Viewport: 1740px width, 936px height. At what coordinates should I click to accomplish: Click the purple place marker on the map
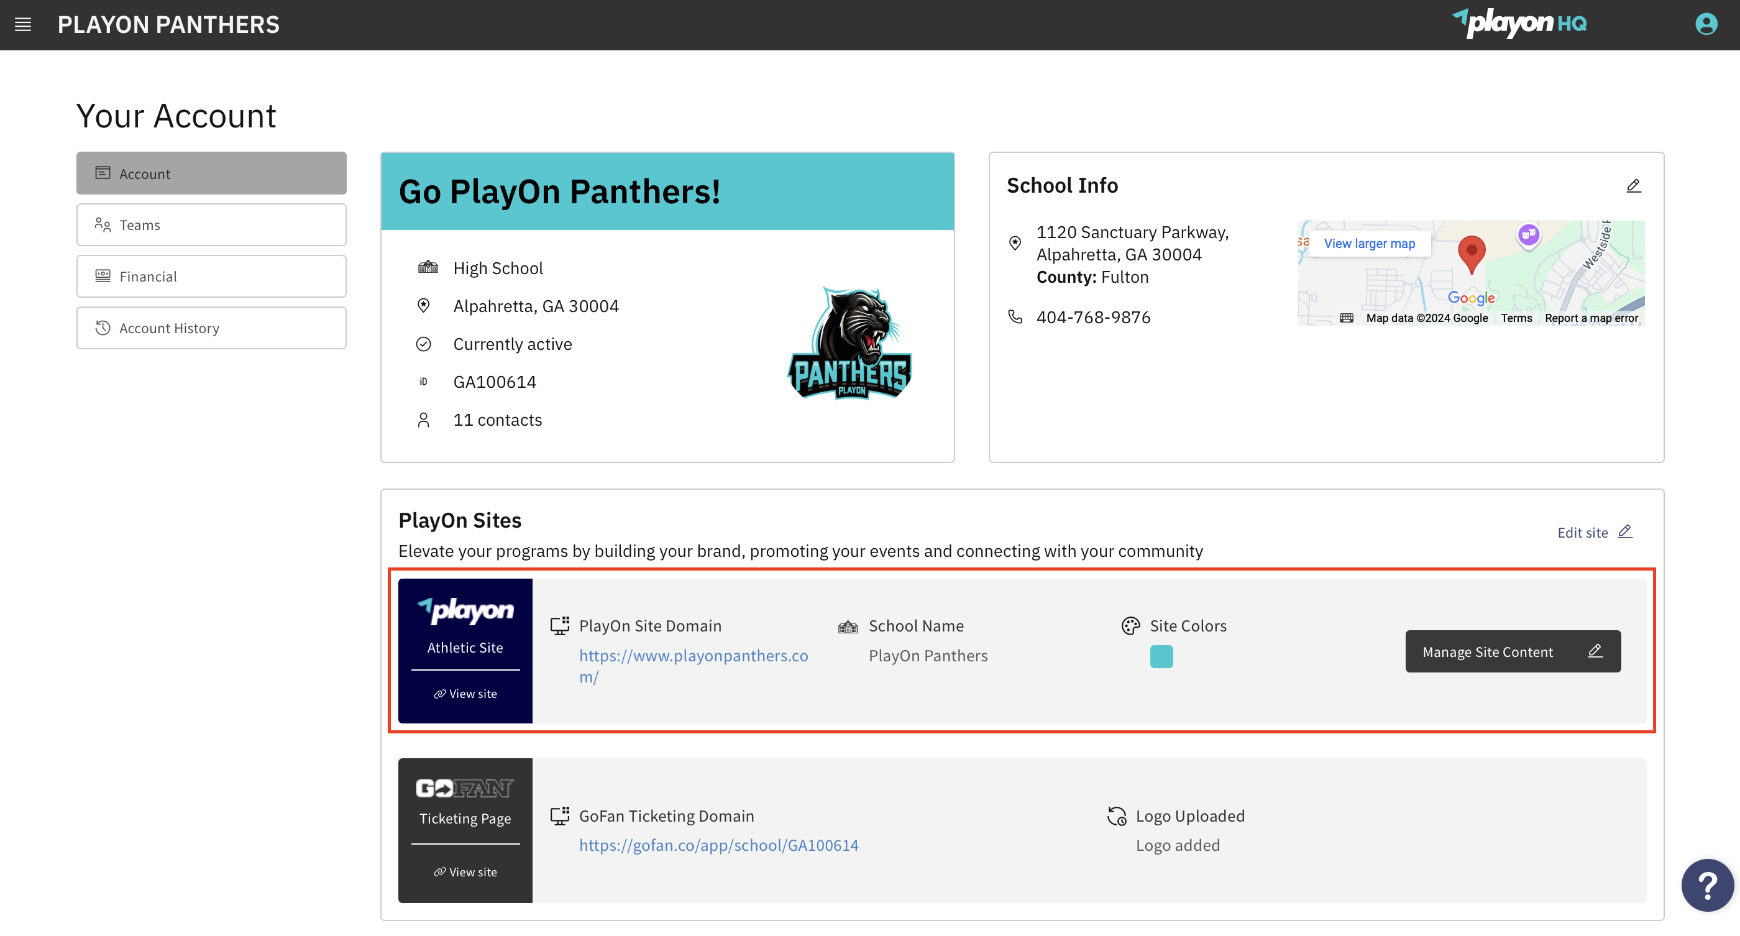click(x=1529, y=235)
